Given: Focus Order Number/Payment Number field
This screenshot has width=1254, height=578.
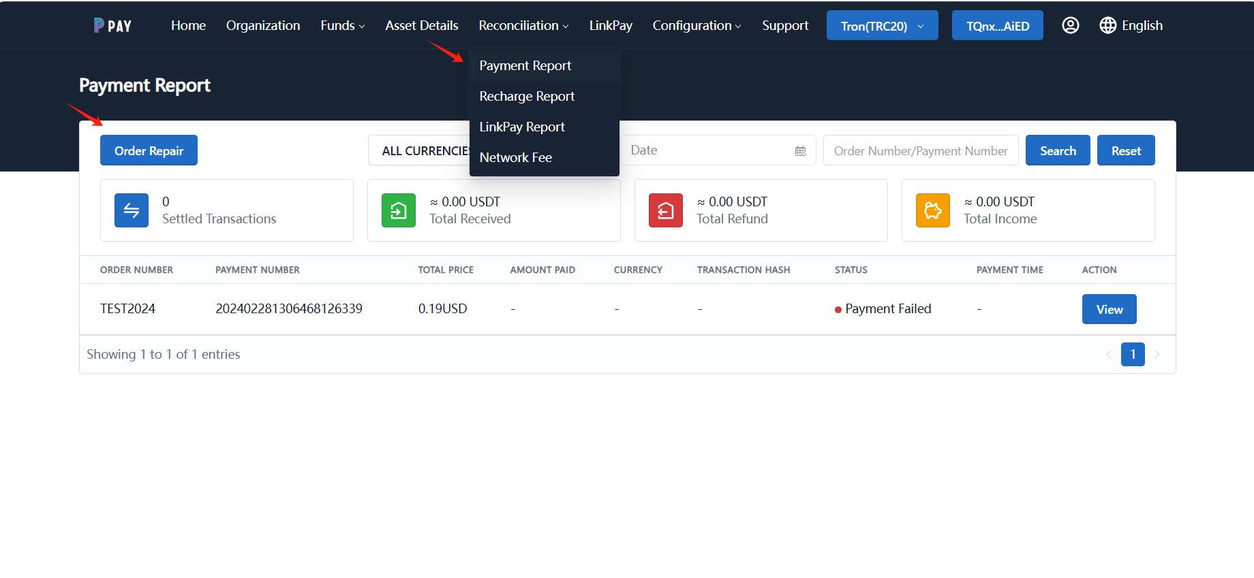Looking at the screenshot, I should pyautogui.click(x=921, y=150).
